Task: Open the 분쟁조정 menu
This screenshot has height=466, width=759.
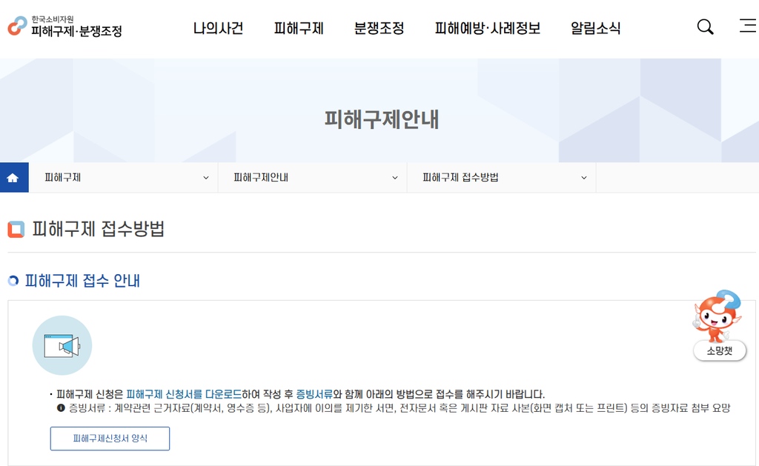Action: pos(379,28)
